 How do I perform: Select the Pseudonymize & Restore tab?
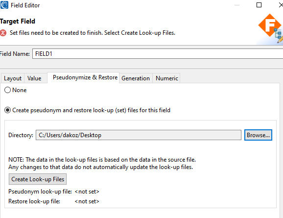click(x=85, y=77)
